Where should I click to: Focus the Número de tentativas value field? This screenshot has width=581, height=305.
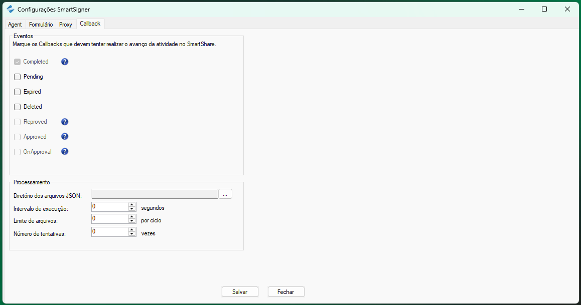110,232
